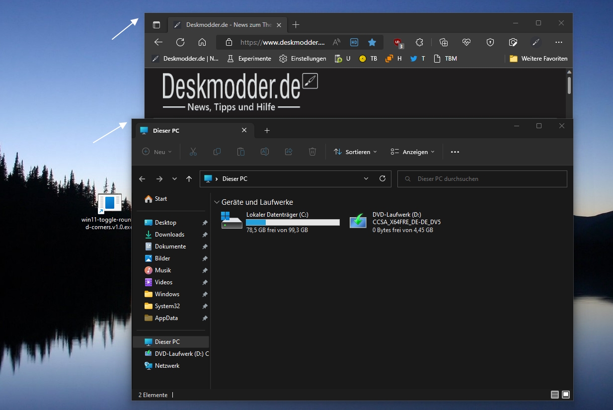Click the Explorer Forward arrow

pos(159,179)
